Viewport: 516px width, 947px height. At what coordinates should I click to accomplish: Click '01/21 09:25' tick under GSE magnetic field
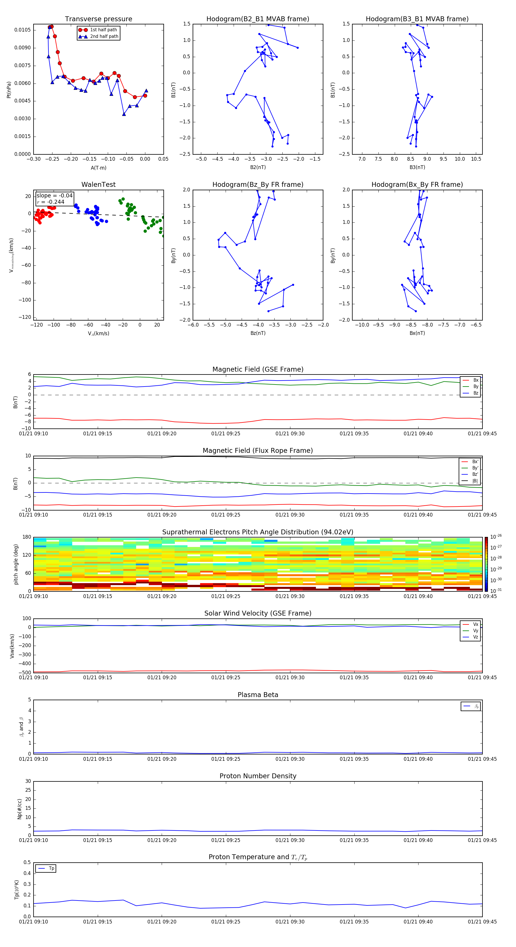226,434
